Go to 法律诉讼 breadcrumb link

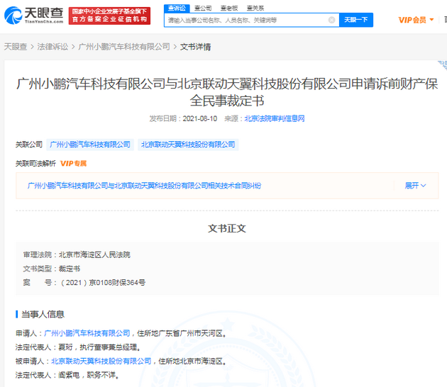click(53, 47)
